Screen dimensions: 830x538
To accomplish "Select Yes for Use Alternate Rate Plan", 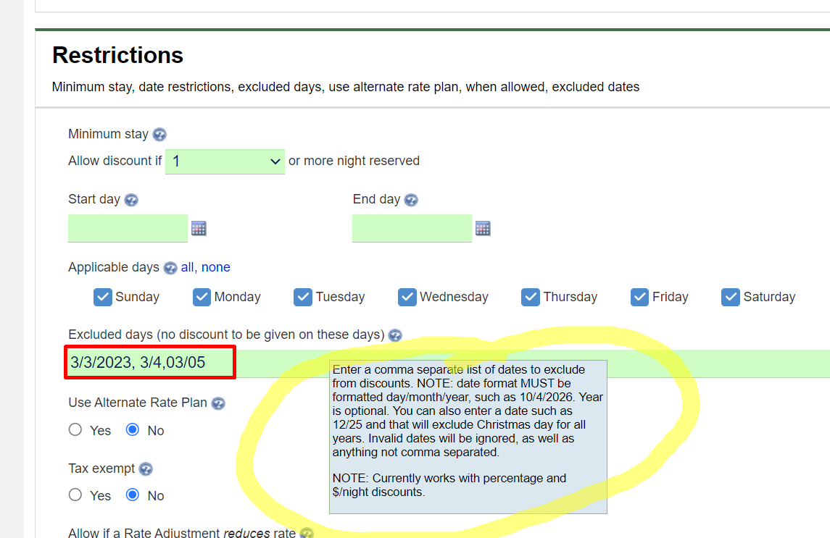I will point(75,430).
